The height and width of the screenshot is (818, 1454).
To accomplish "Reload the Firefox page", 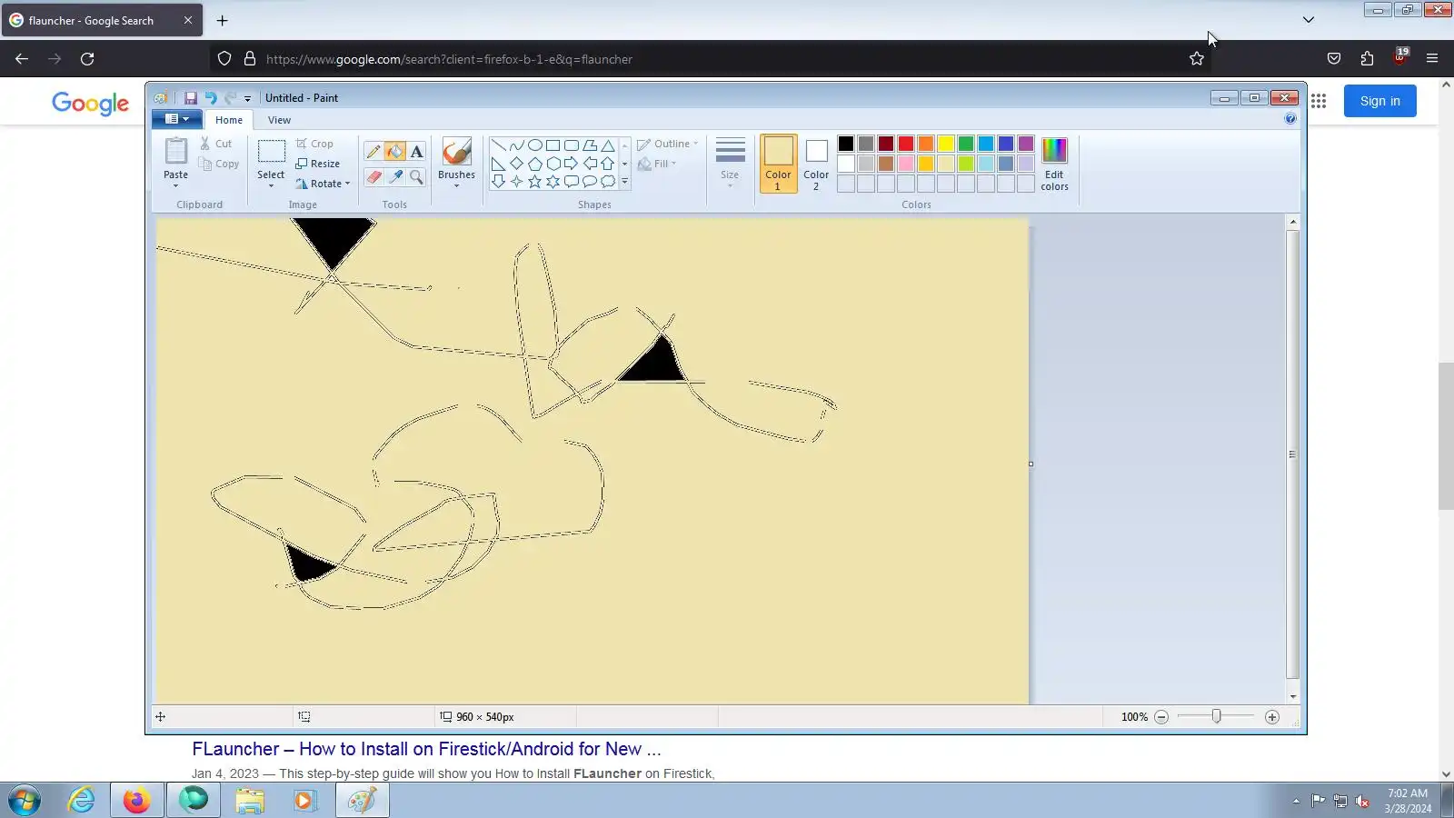I will [x=87, y=59].
